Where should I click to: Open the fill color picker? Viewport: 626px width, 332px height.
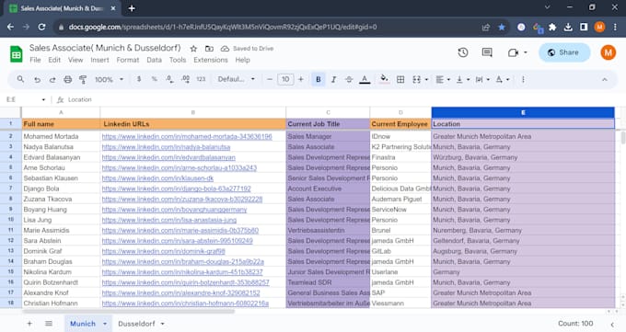(x=384, y=79)
